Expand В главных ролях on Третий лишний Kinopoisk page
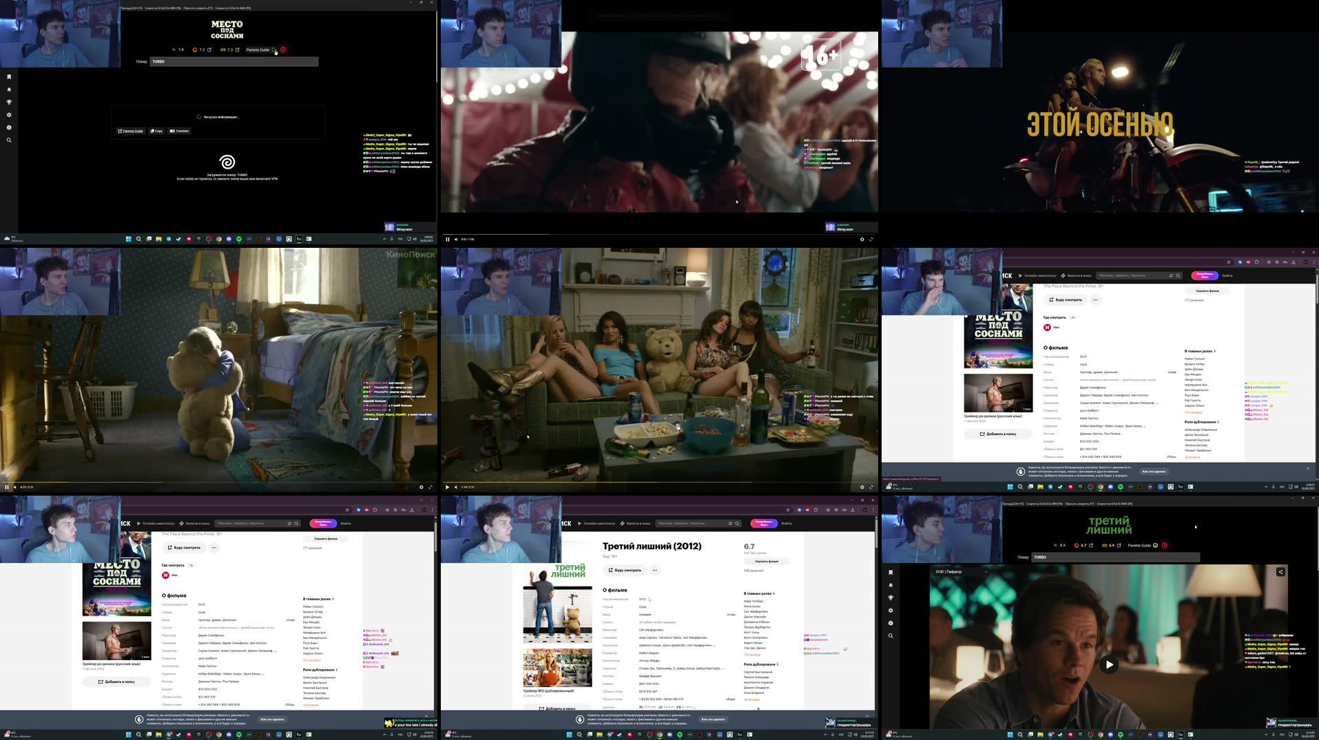Screen dimensions: 1319x740 click(x=759, y=593)
